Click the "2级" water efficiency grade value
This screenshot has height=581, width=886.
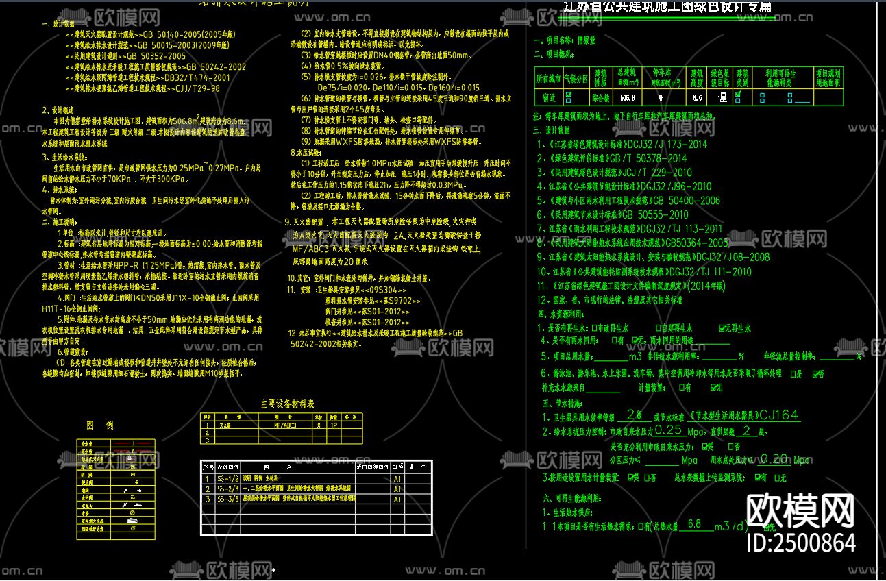click(635, 415)
